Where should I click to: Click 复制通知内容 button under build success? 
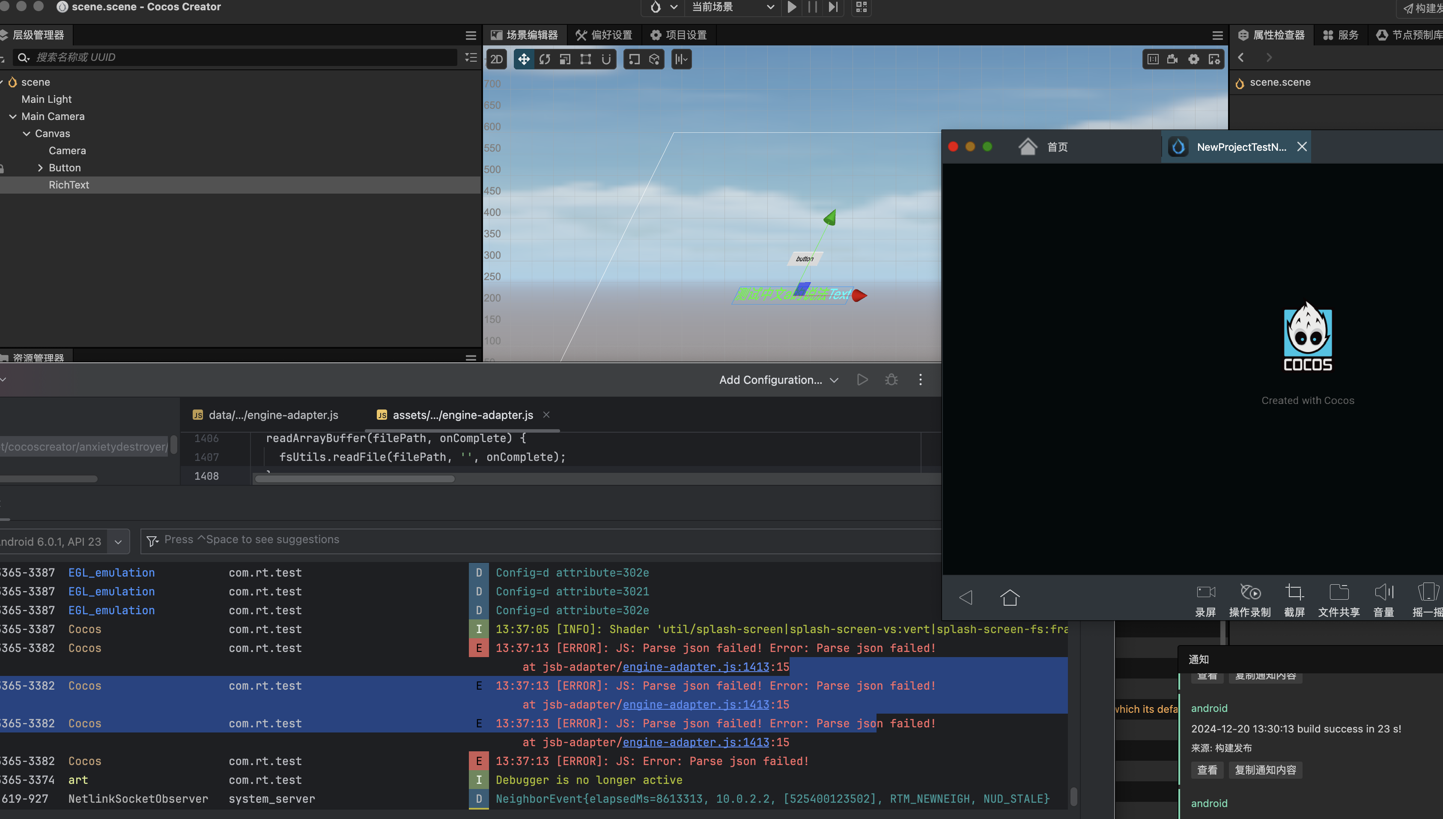tap(1265, 770)
